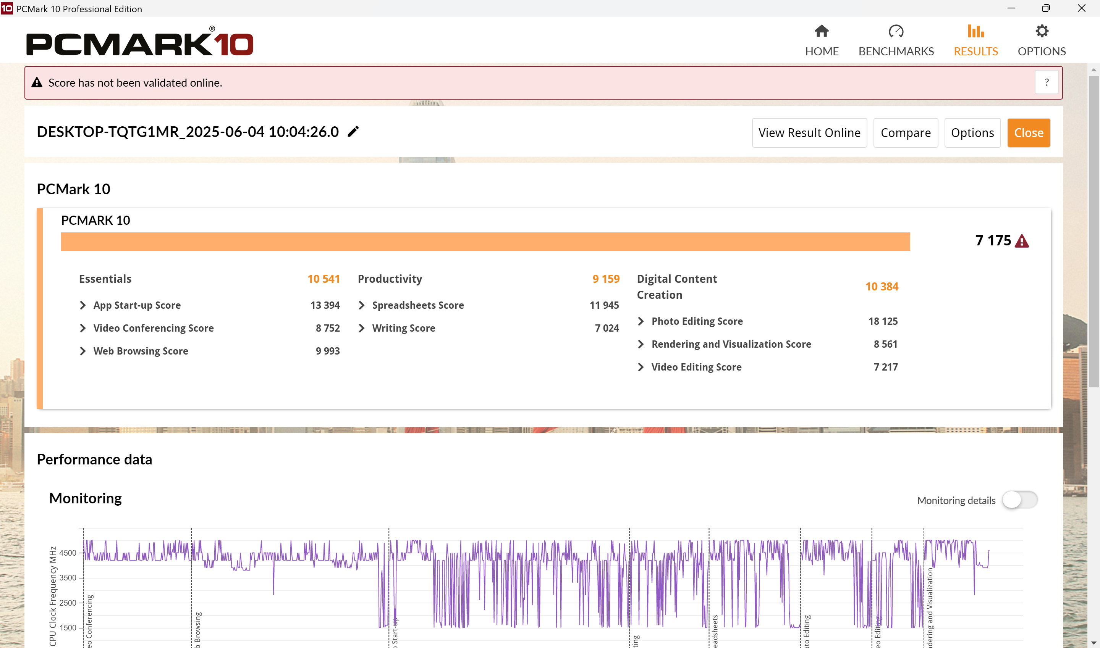Open Options via the gear icon

coord(1042,31)
